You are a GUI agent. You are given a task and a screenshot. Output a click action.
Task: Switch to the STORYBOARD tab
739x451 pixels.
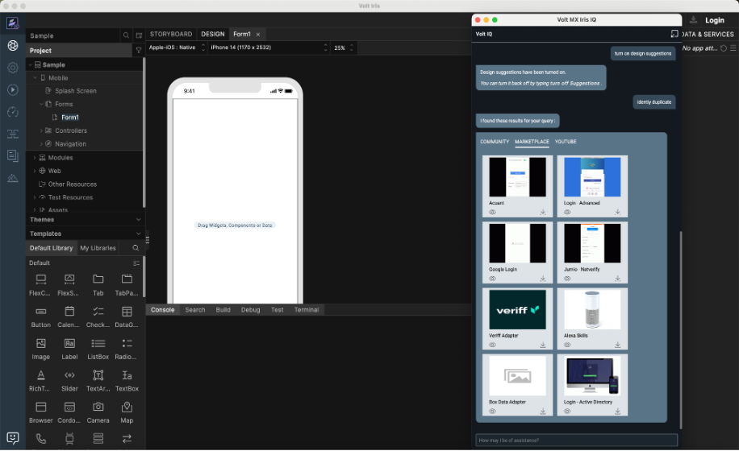[x=170, y=35]
